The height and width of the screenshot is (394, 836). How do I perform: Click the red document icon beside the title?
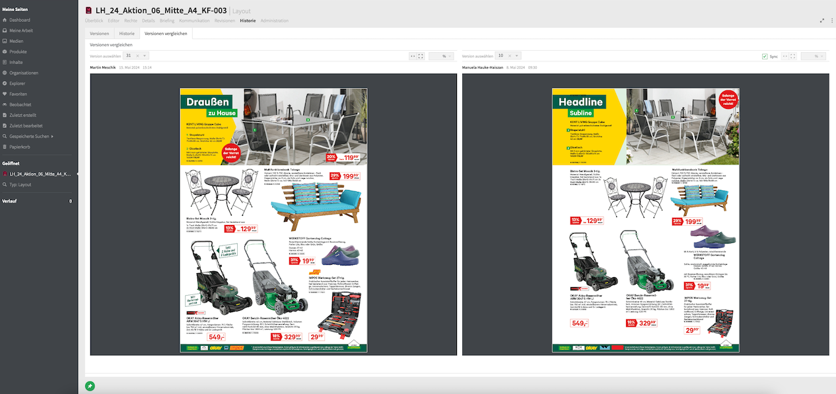(89, 11)
